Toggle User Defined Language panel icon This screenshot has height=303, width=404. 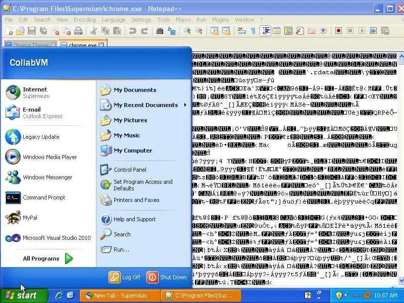[277, 31]
